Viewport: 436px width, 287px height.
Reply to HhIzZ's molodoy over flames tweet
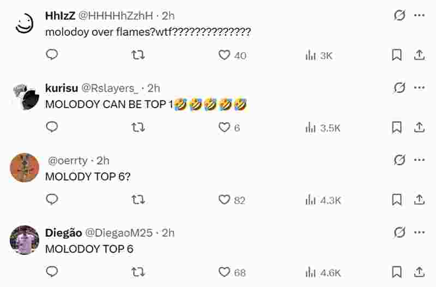click(x=52, y=54)
